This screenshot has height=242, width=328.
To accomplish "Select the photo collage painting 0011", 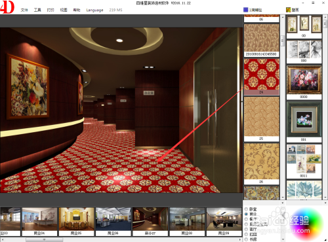I will 304,162.
